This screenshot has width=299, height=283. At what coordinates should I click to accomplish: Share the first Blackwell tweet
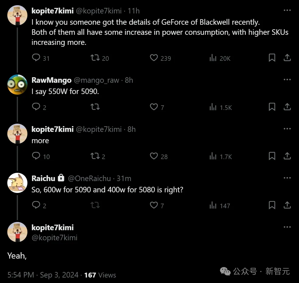(287, 58)
